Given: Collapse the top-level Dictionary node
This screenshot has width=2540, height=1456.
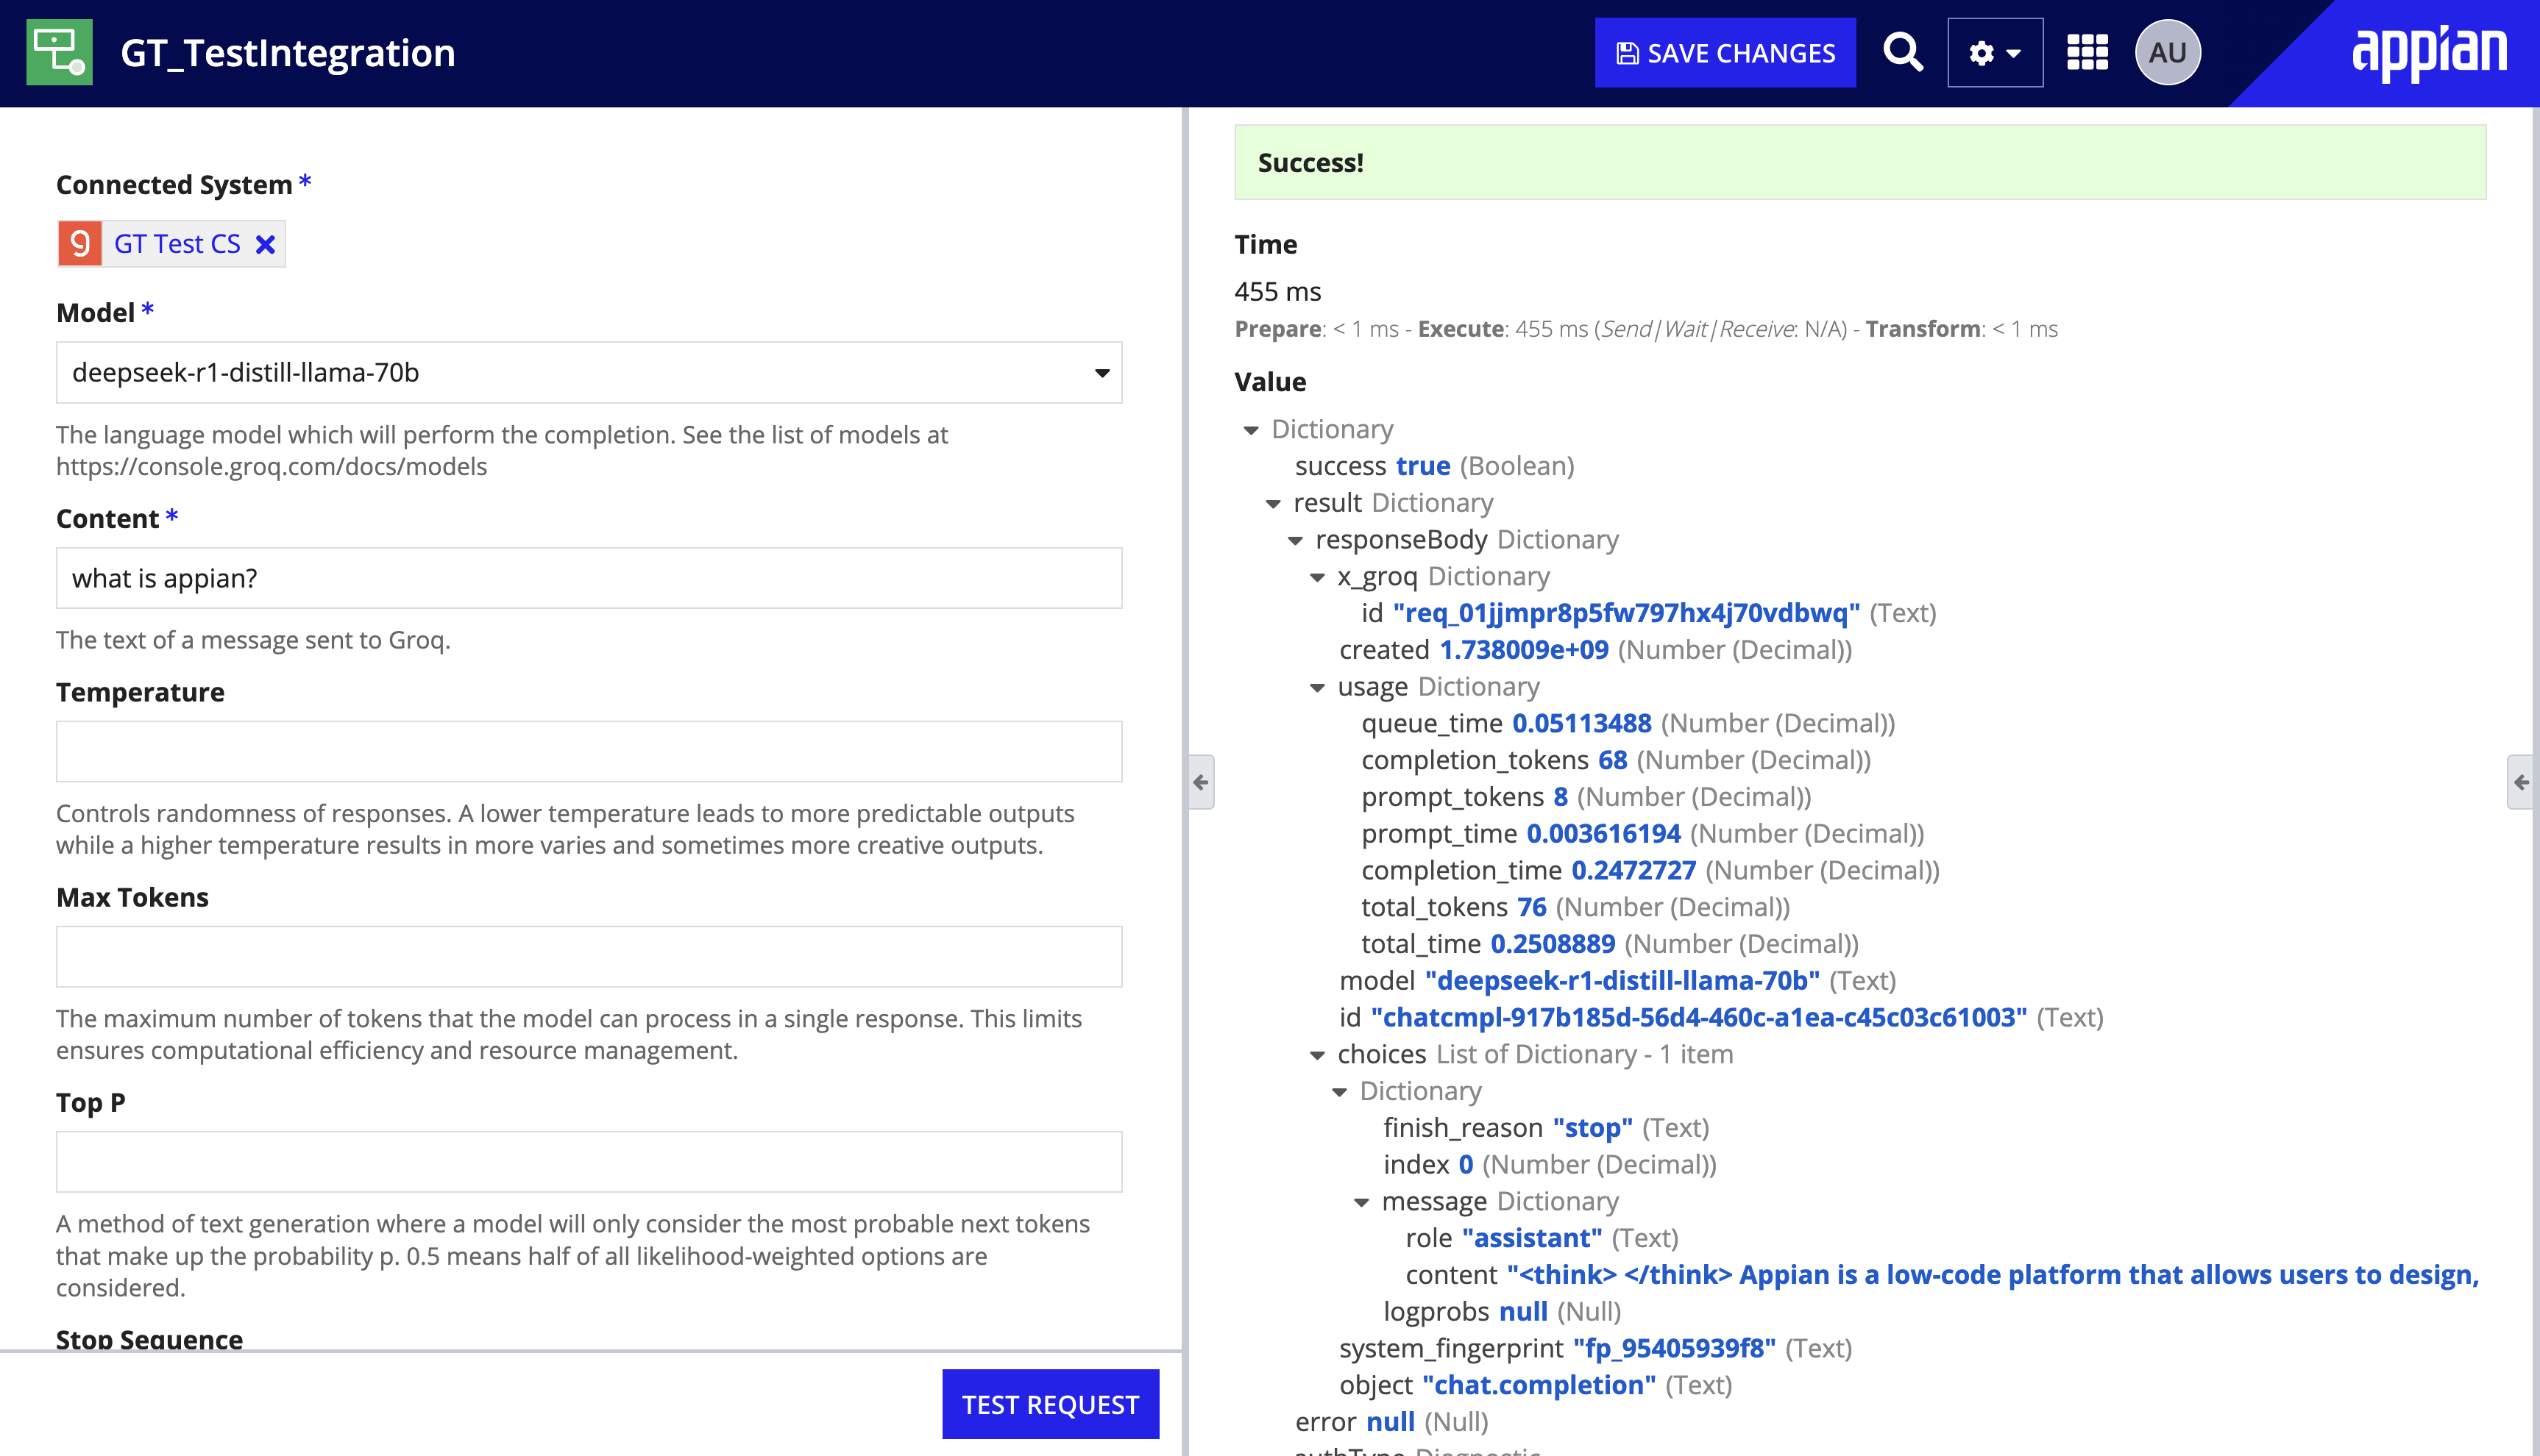Looking at the screenshot, I should (1250, 430).
